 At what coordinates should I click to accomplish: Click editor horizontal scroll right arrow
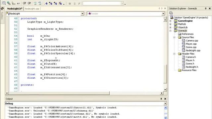point(162,93)
